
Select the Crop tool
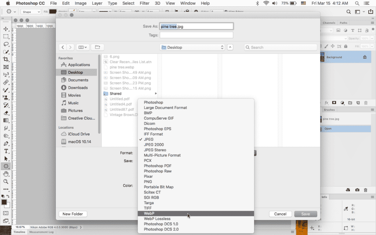tap(6, 59)
